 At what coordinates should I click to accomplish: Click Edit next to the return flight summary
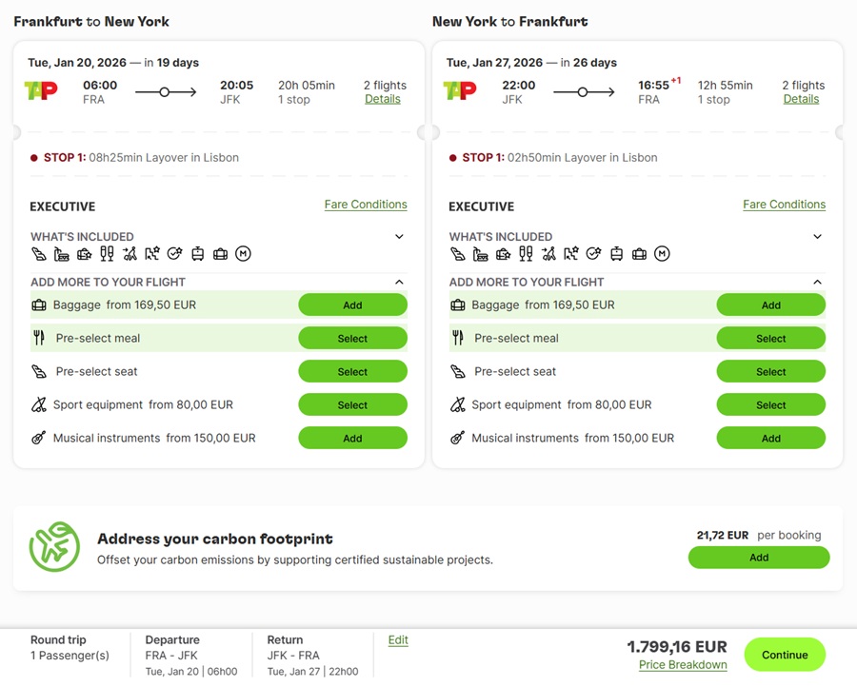[x=398, y=639]
